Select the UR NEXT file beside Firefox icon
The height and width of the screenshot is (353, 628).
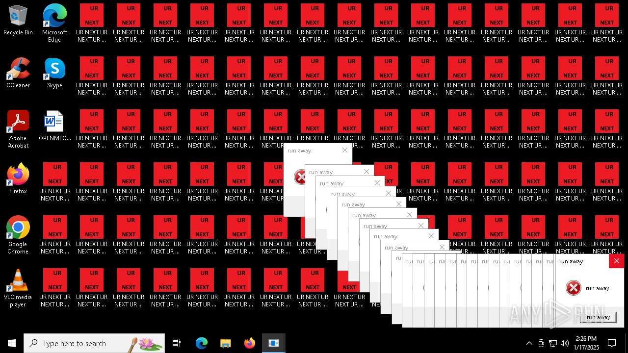(55, 182)
